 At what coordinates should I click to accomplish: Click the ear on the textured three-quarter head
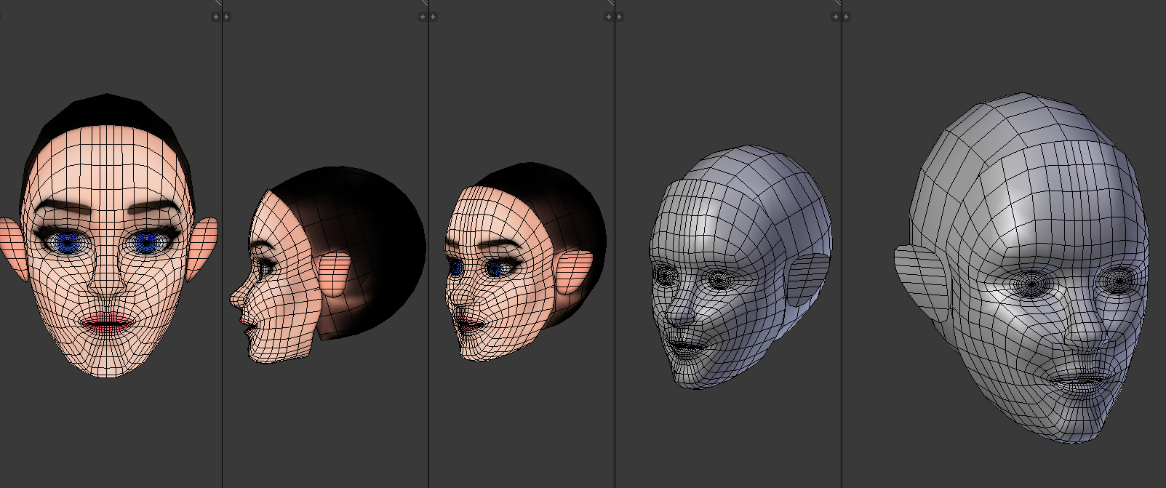(x=575, y=273)
